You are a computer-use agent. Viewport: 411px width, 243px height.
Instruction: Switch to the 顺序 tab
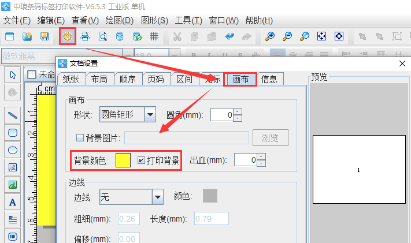pos(128,79)
